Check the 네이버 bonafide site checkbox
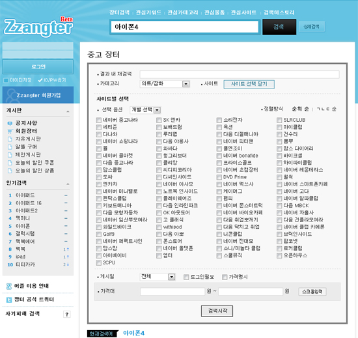The height and width of the screenshot is (338, 358). (x=219, y=156)
